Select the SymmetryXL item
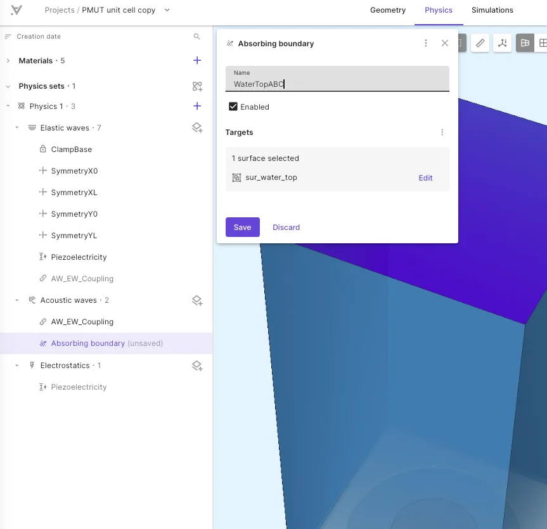 click(x=74, y=193)
